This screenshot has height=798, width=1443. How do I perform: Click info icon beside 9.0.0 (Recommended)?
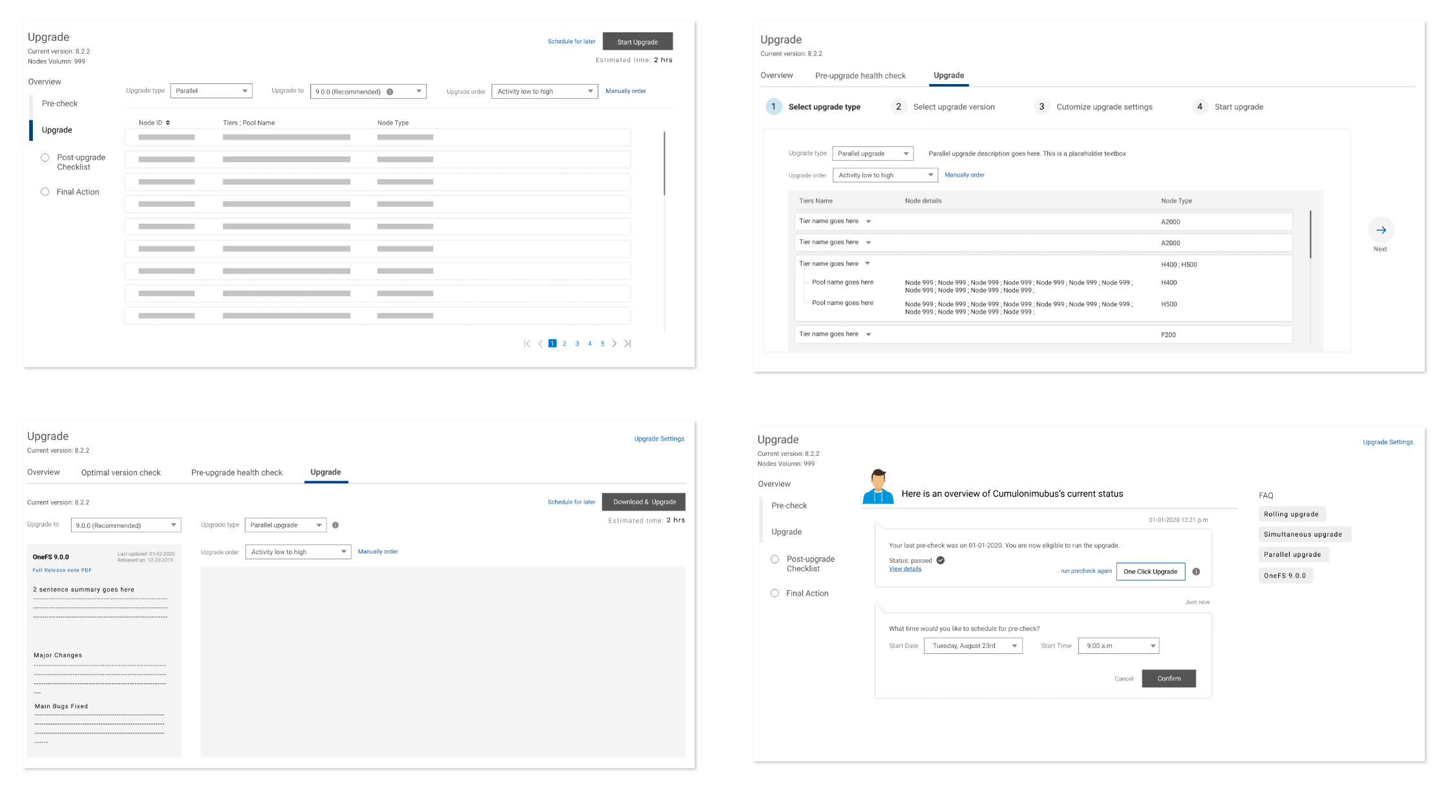tap(390, 92)
